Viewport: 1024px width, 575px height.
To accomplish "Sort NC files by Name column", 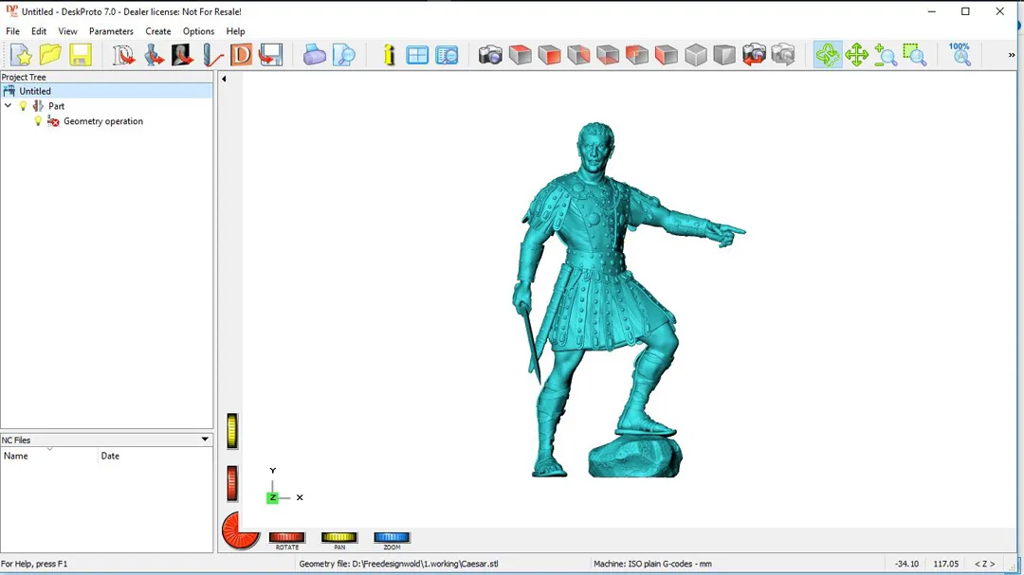I will click(49, 456).
